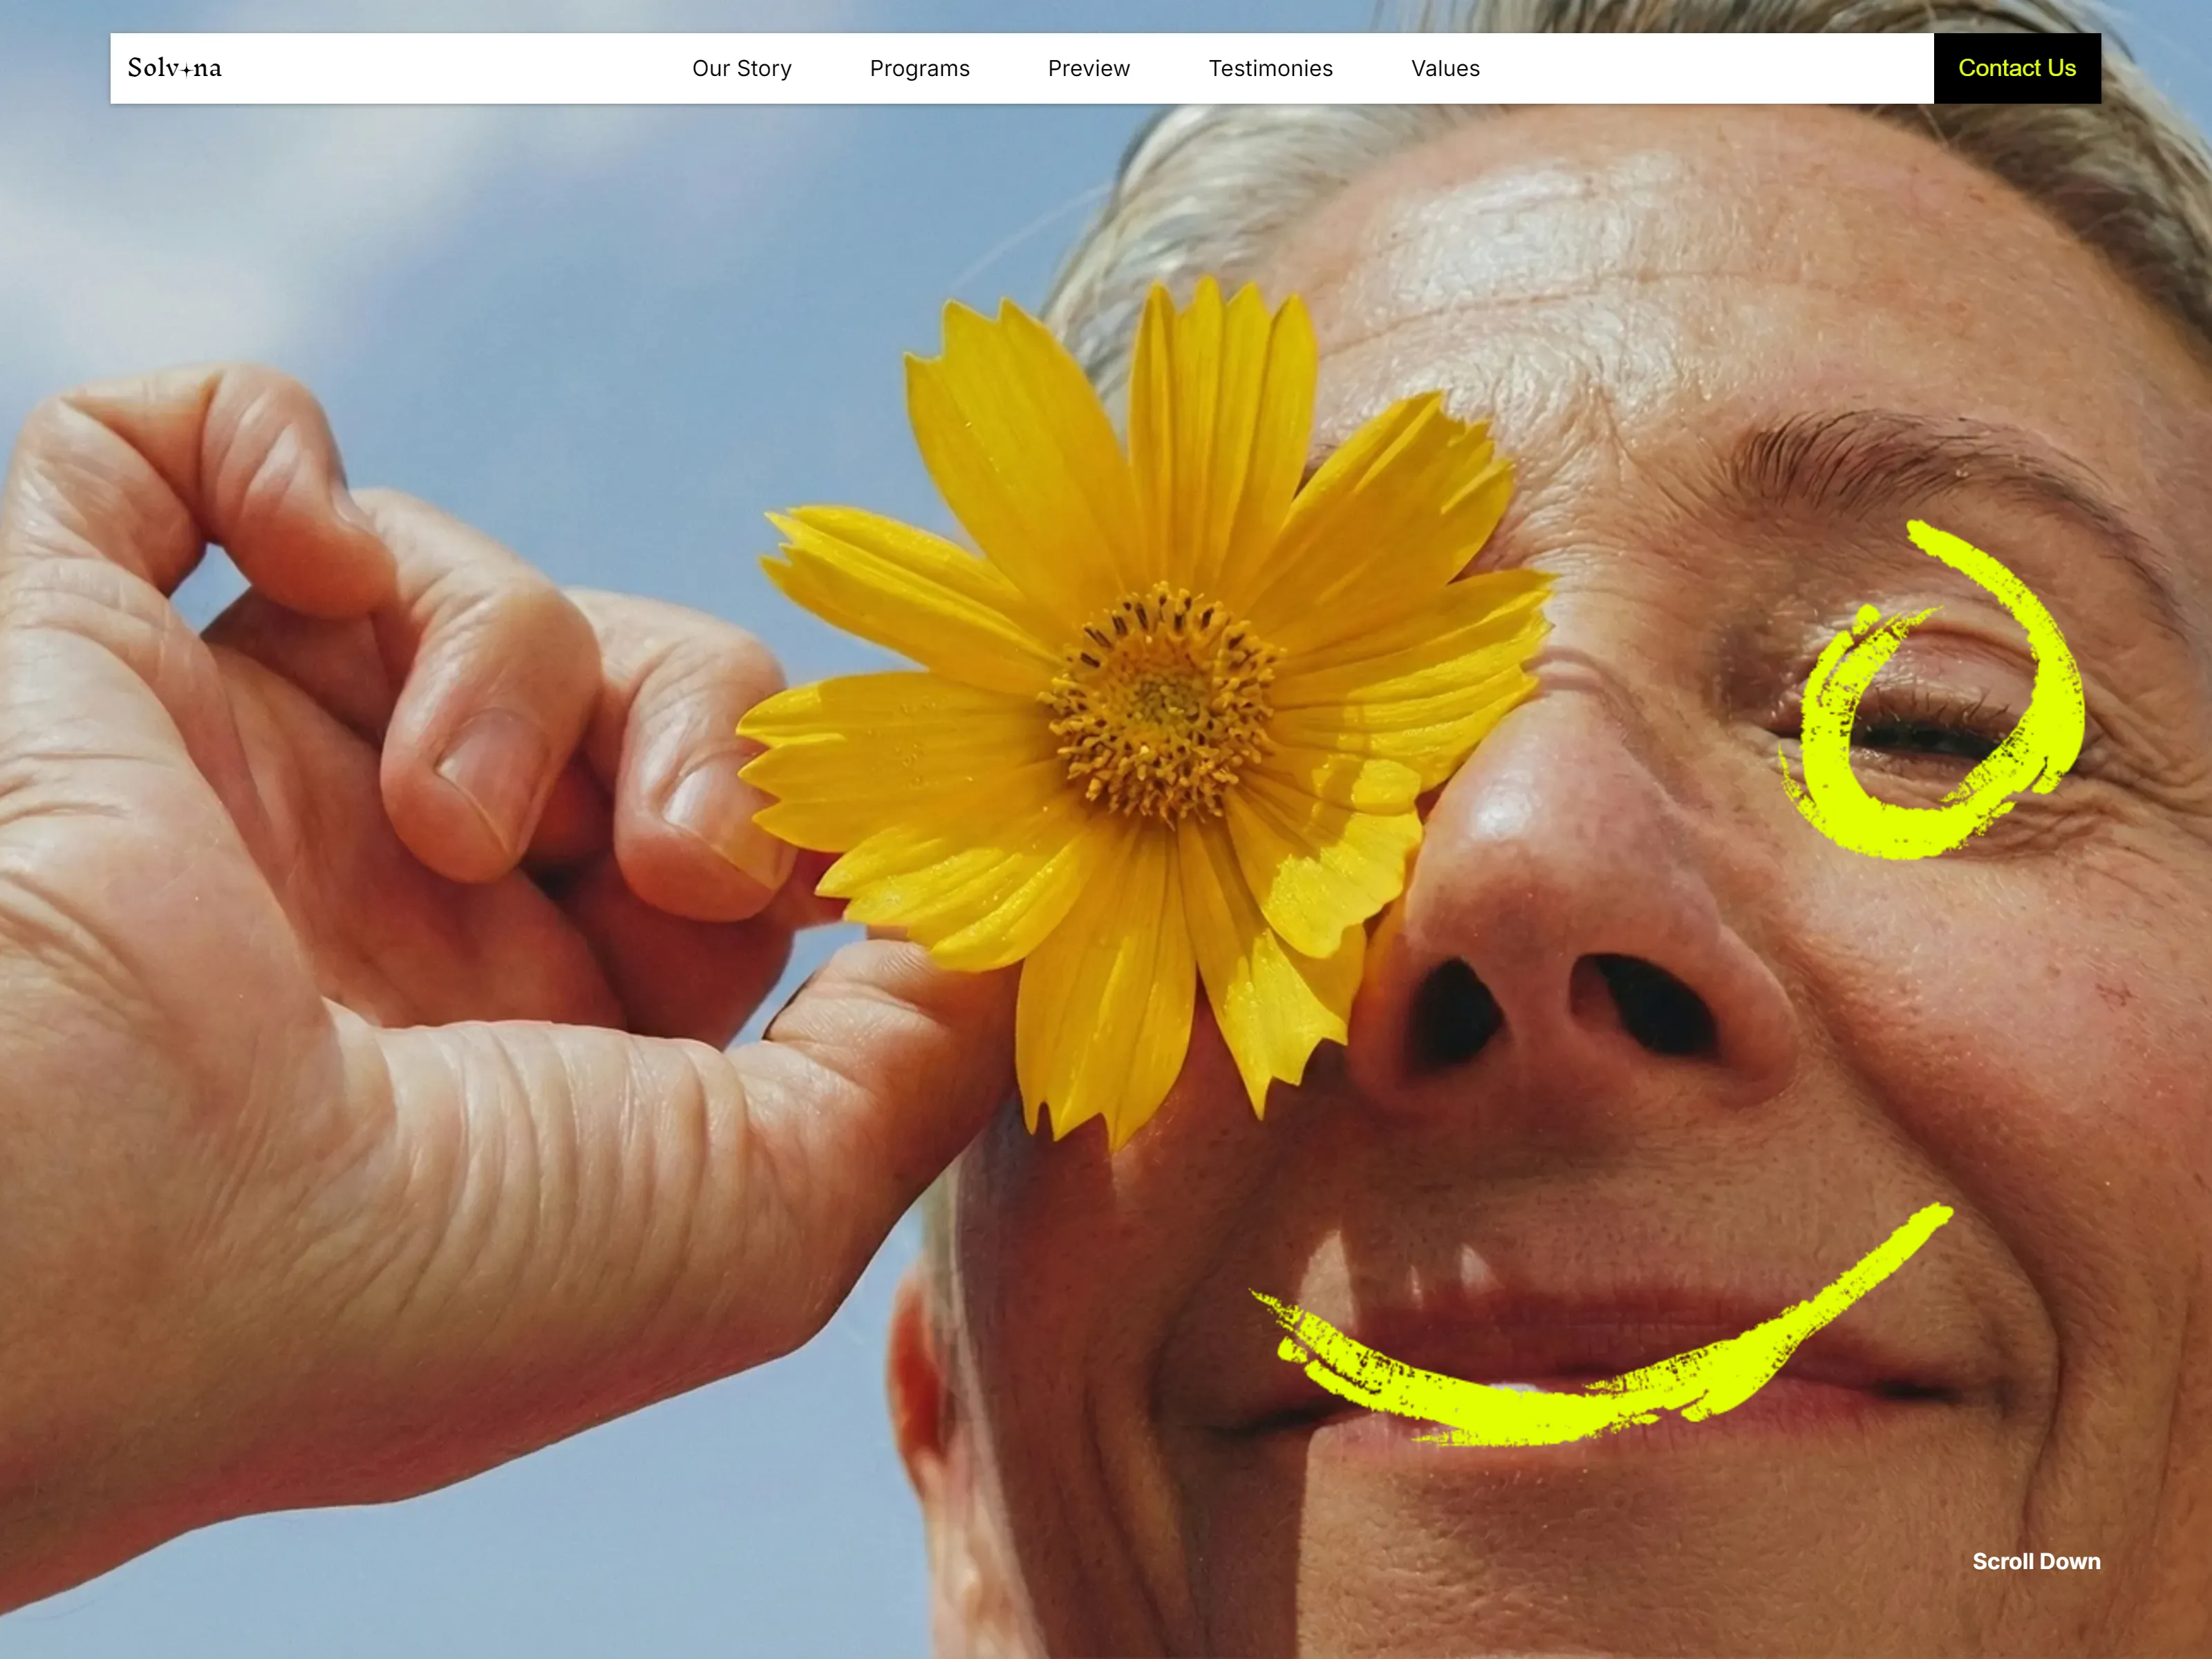This screenshot has height=1659, width=2212.
Task: Select the Preview nav link
Action: tap(1089, 68)
